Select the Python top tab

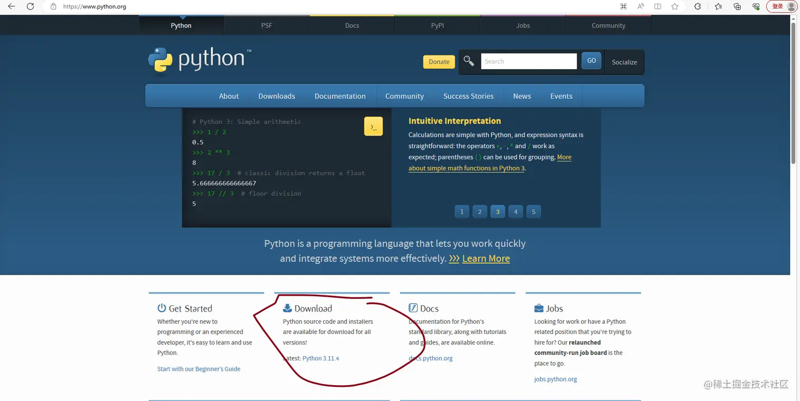[x=181, y=25]
